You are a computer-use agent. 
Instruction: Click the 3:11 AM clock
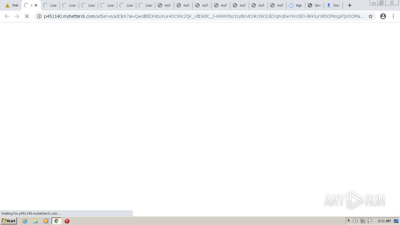384,221
